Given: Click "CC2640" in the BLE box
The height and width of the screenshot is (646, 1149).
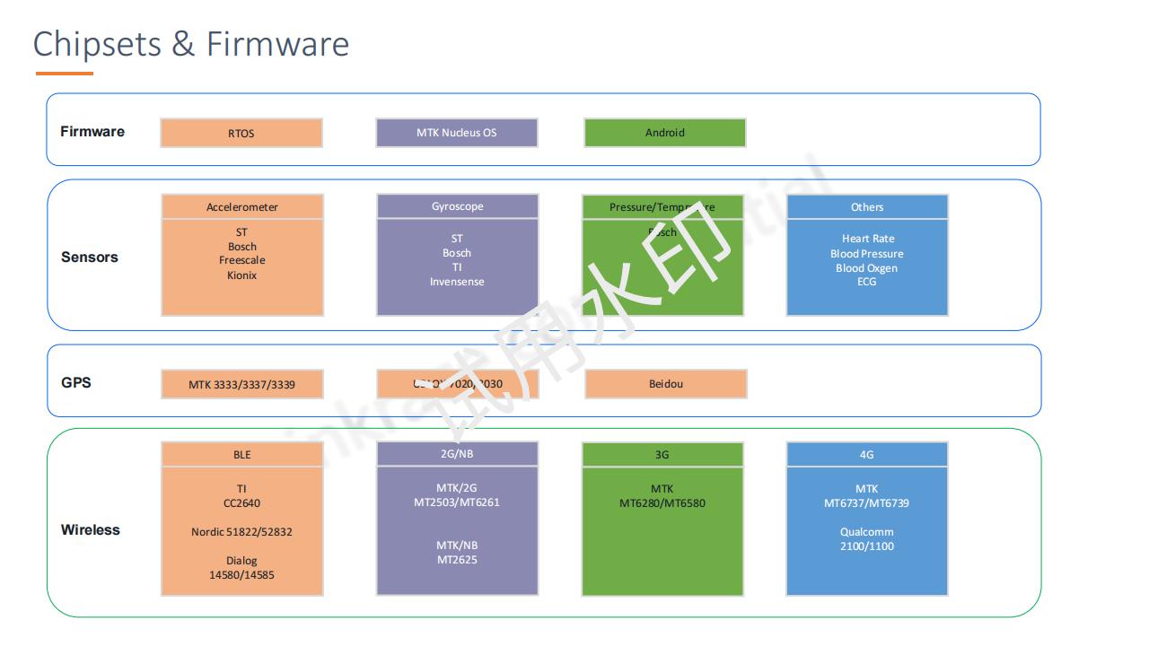Looking at the screenshot, I should 242,503.
